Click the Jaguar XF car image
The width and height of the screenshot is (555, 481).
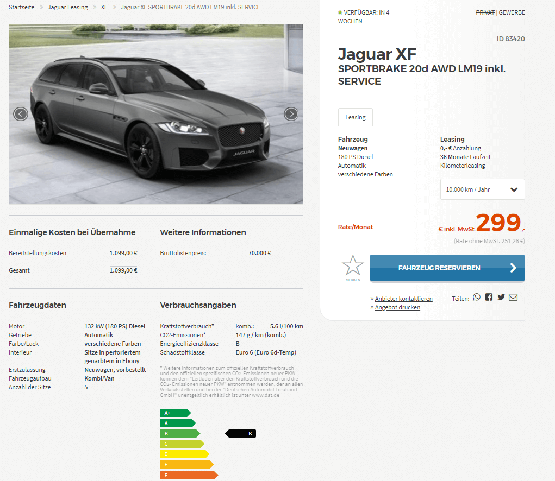click(x=156, y=114)
